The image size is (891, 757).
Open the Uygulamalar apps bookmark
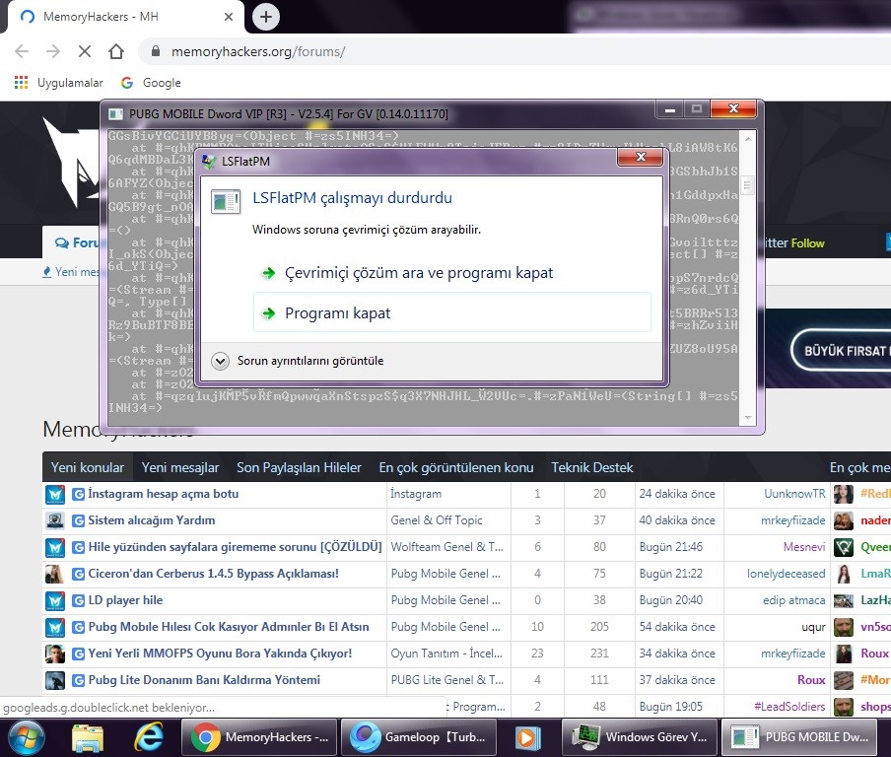pos(58,83)
